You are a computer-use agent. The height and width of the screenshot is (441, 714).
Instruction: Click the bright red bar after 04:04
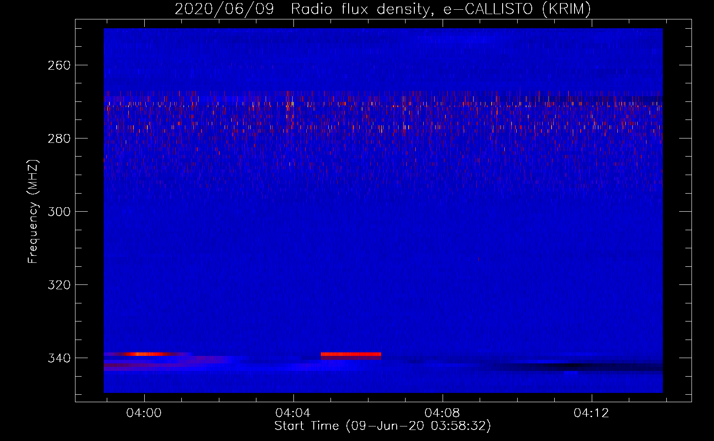(x=351, y=354)
